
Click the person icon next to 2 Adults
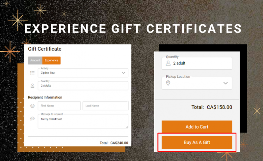[x=32, y=86]
